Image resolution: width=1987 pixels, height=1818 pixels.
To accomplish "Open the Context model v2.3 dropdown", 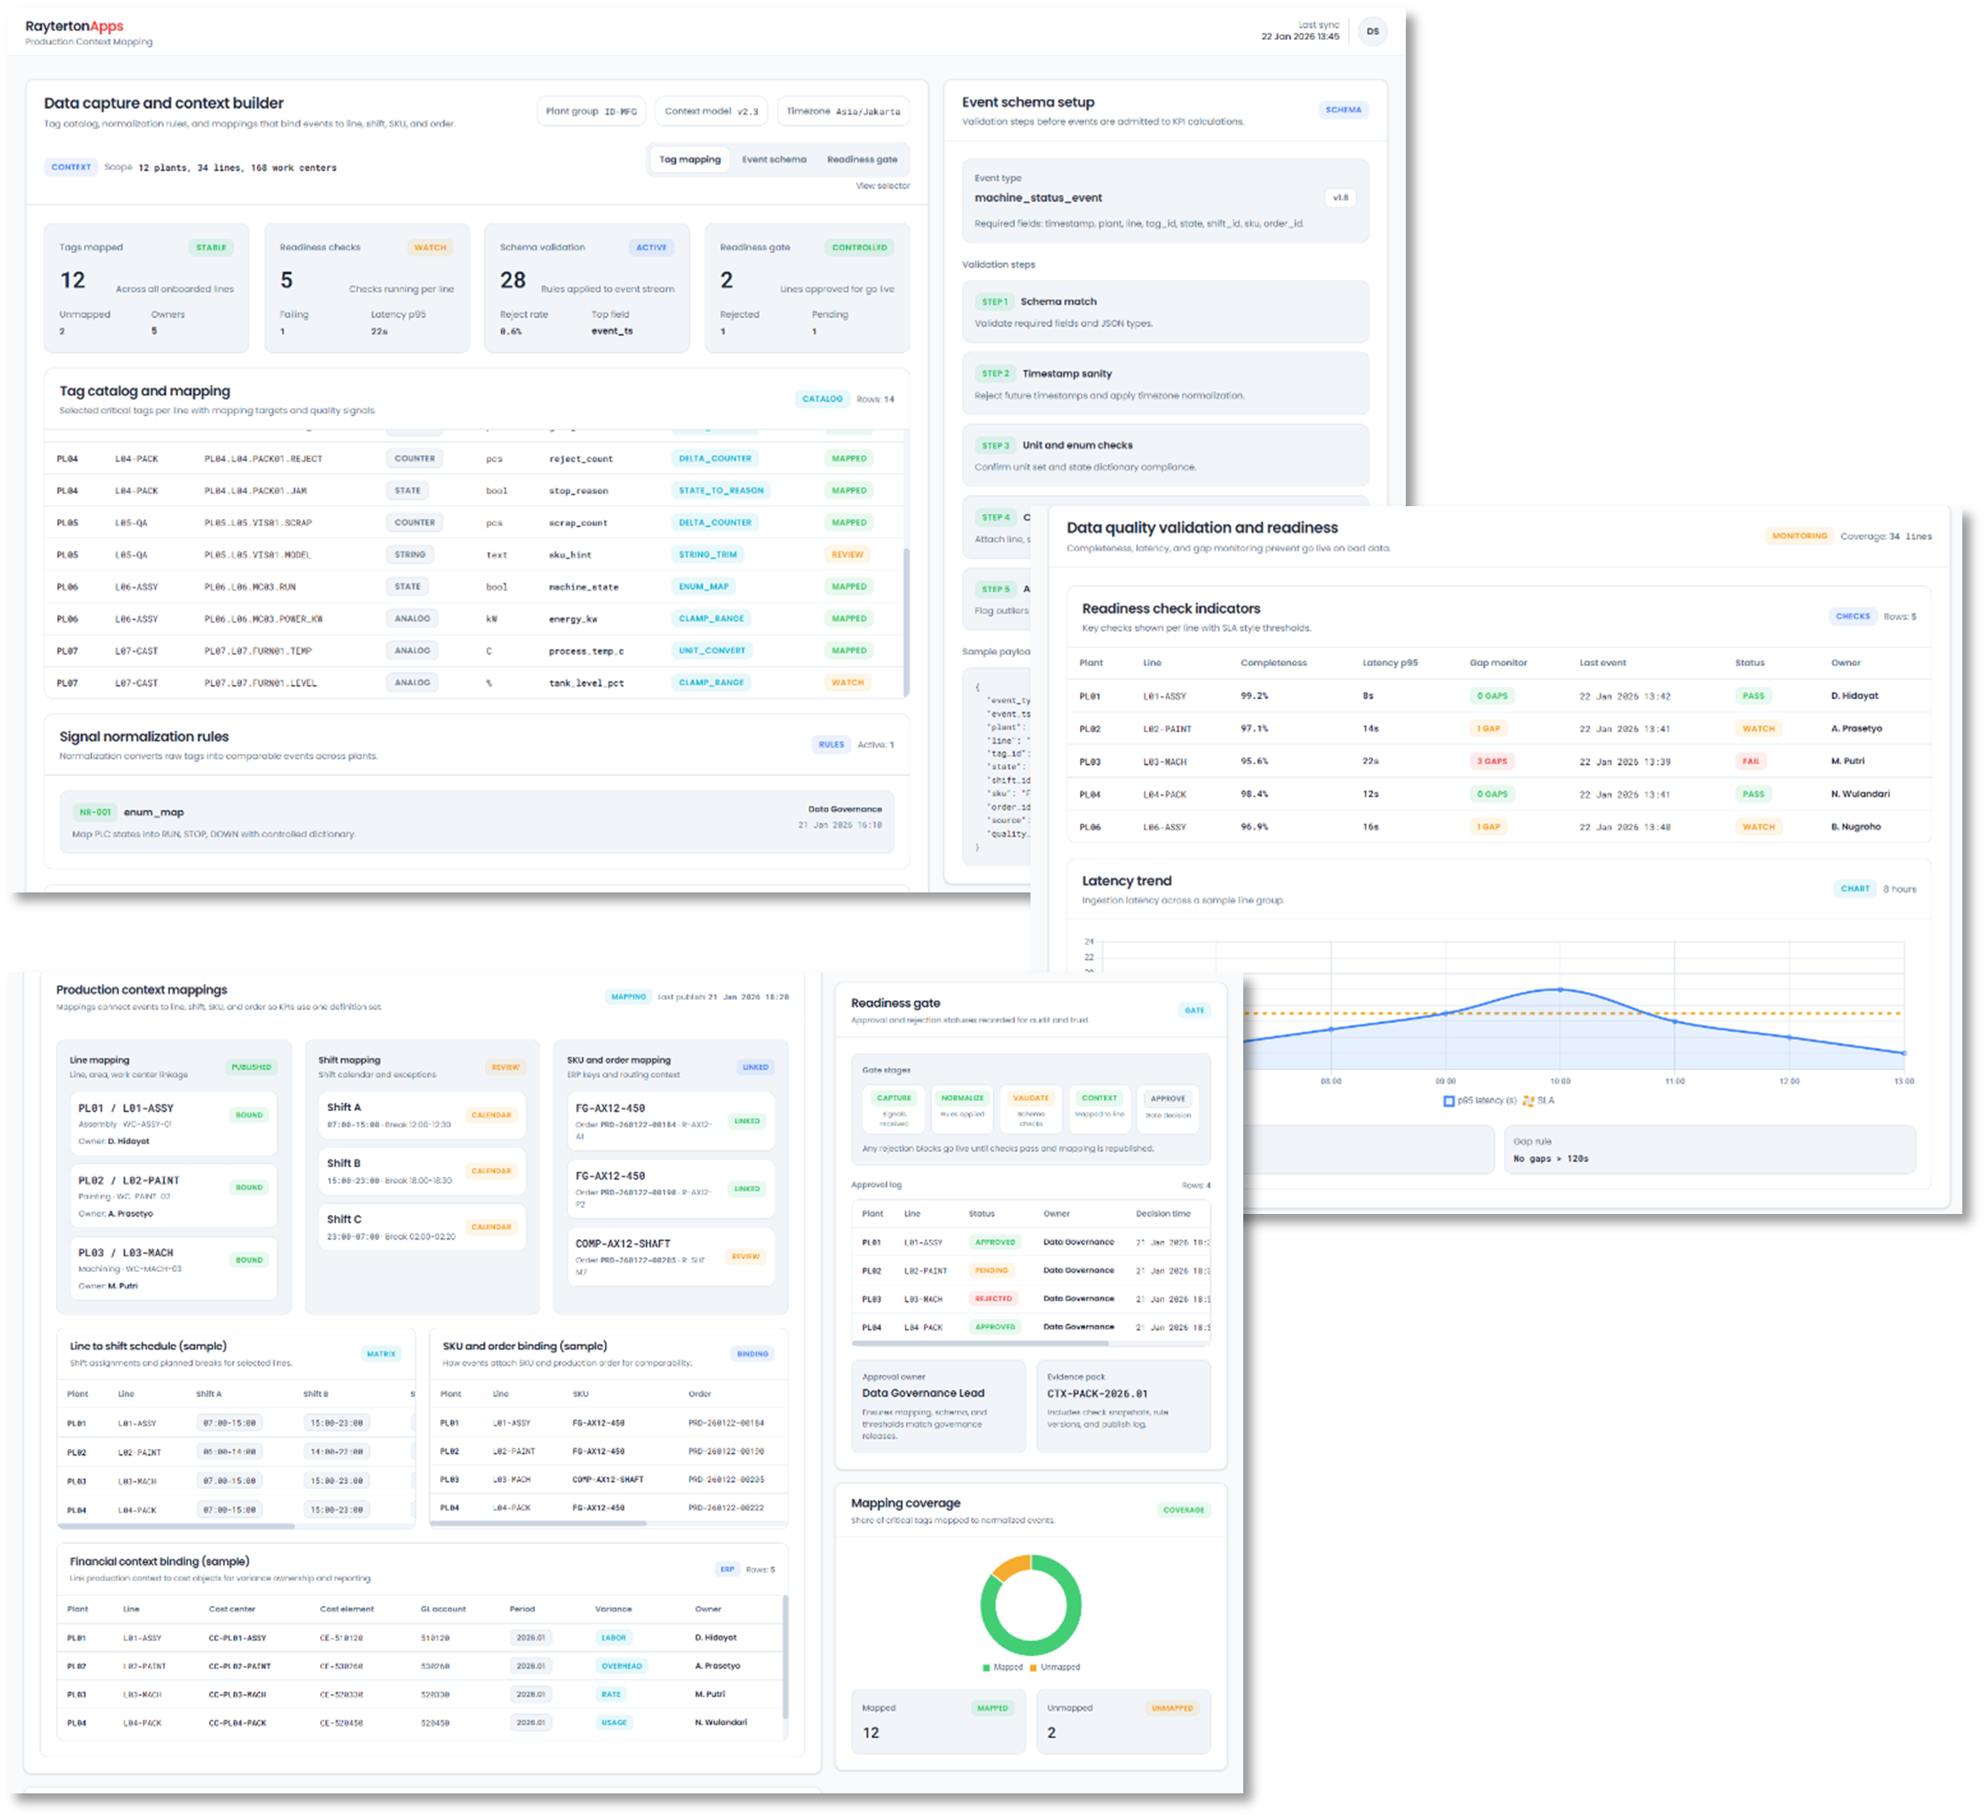I will [711, 111].
